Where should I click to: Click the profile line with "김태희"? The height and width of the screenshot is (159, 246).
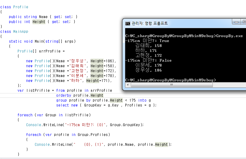[x=71, y=66]
